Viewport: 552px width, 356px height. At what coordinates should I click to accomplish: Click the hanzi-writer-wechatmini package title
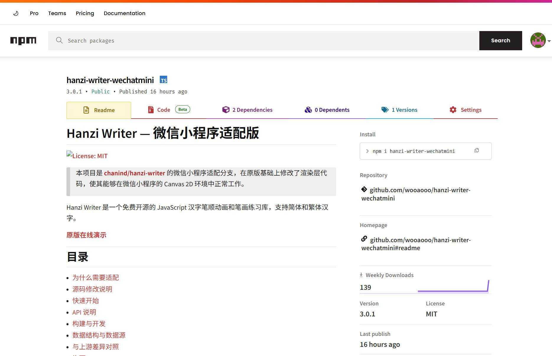110,80
